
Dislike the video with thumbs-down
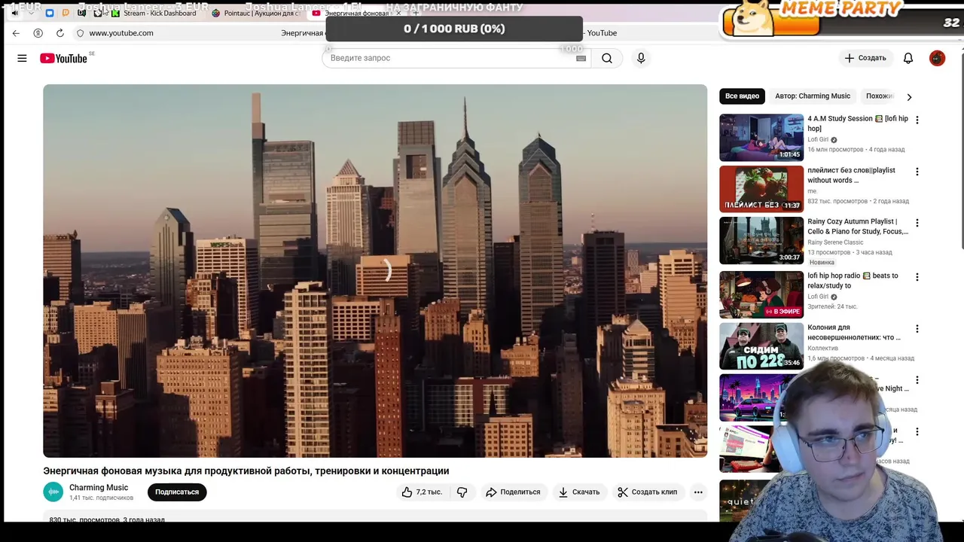462,492
